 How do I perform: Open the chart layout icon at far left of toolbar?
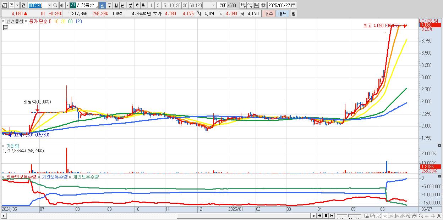point(4,5)
